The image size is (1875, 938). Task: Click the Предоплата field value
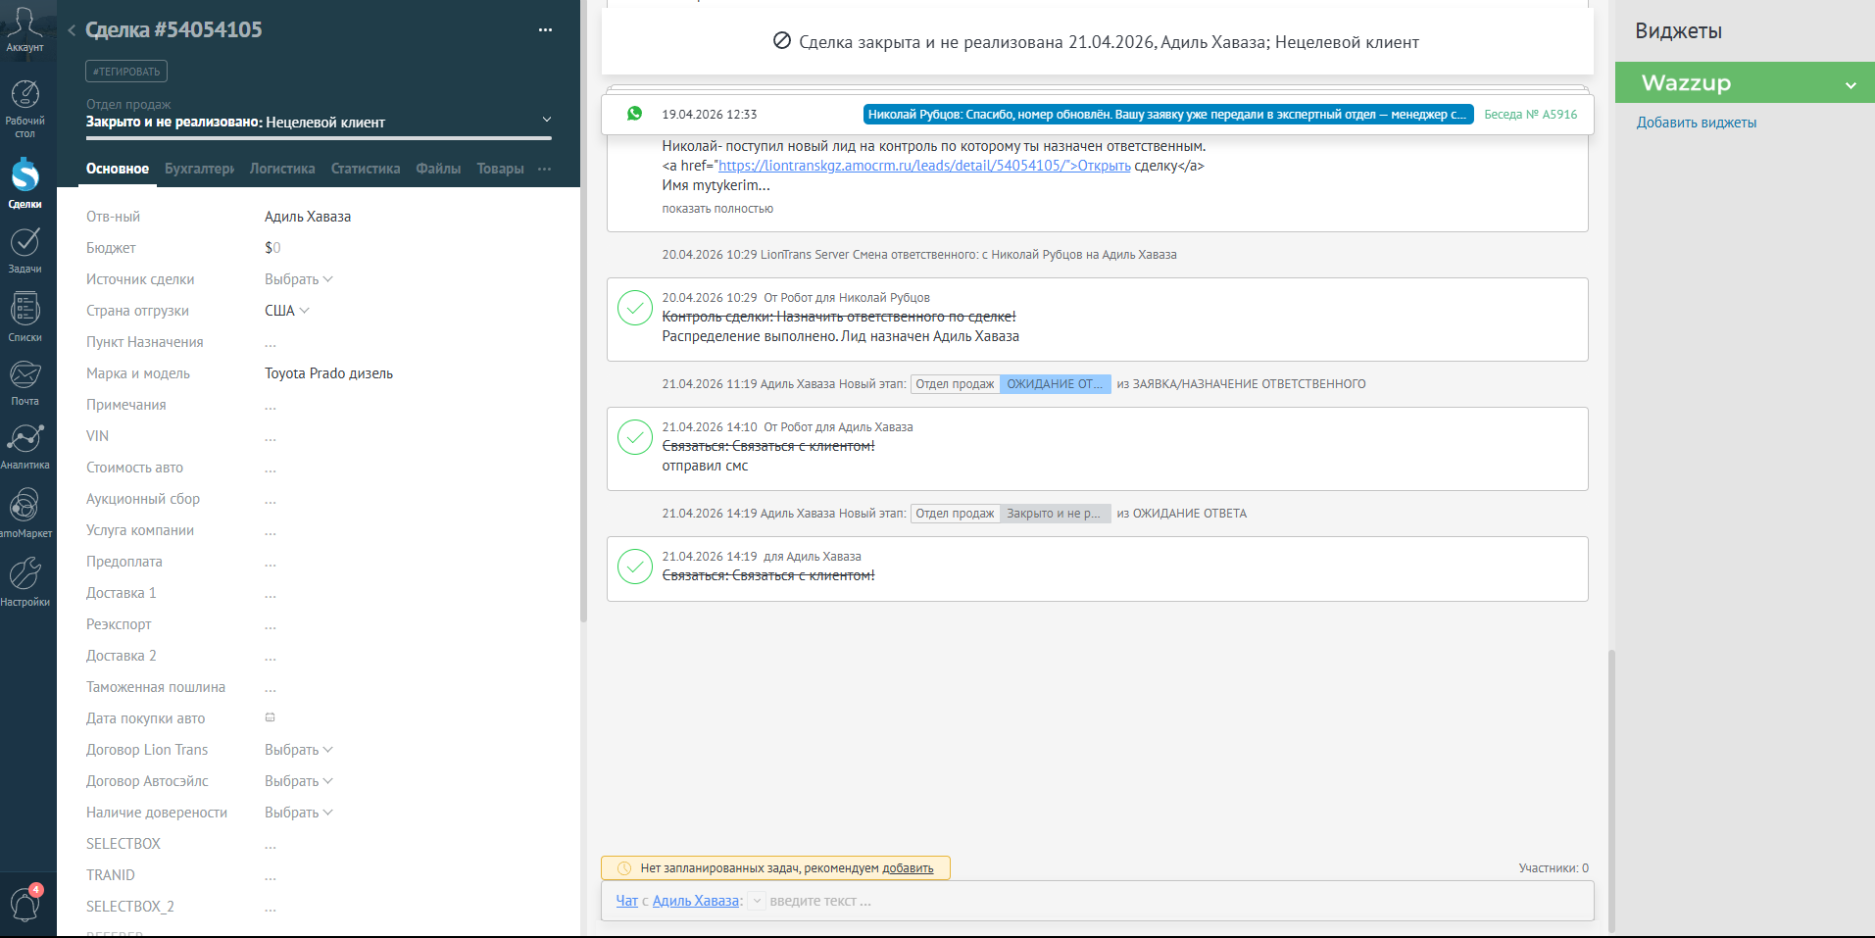[x=271, y=563]
